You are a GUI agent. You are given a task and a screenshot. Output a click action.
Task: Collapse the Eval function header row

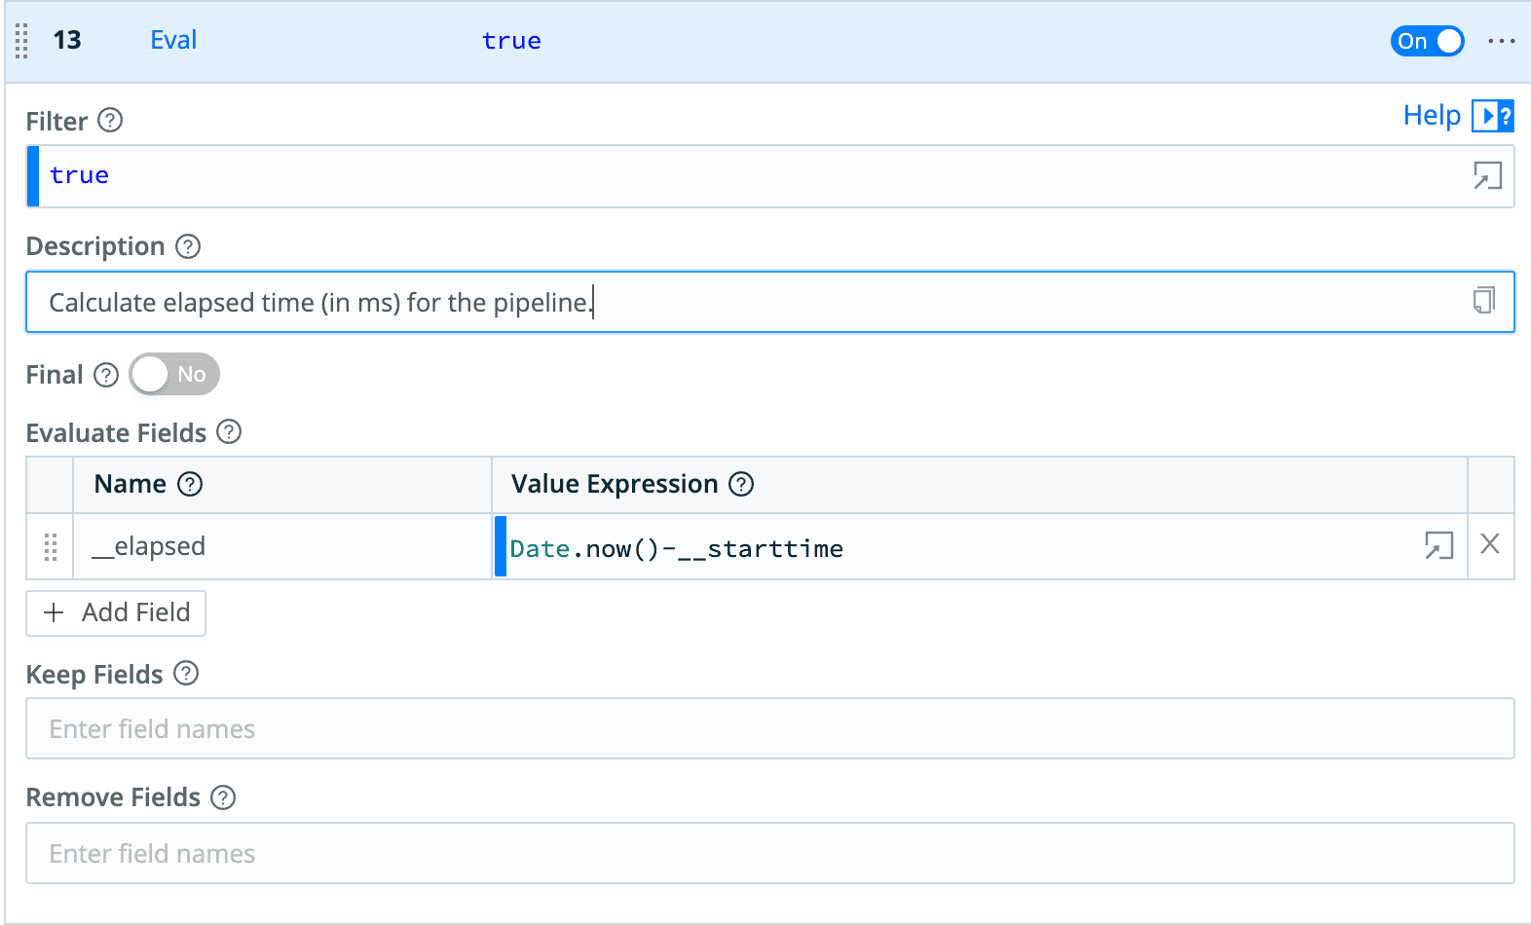[779, 41]
